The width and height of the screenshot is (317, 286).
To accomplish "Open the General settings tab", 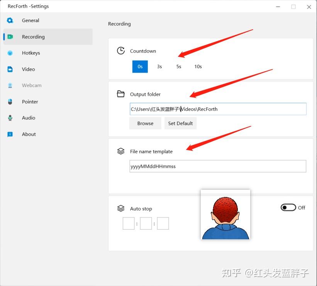I will pos(48,20).
